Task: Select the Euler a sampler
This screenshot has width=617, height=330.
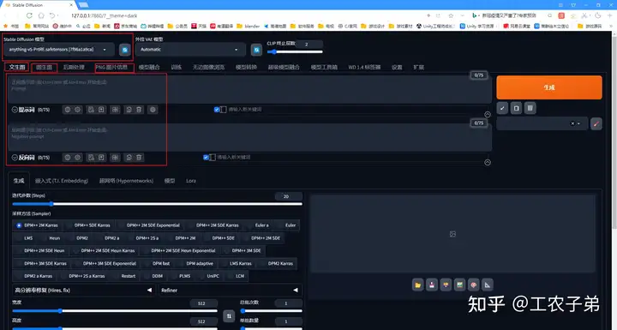Action: (258, 225)
